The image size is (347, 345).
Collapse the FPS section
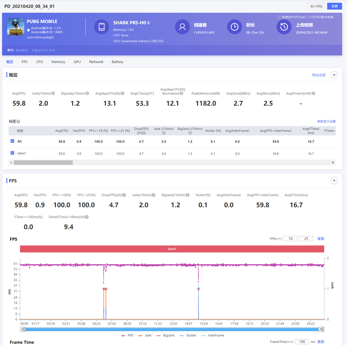(334, 181)
